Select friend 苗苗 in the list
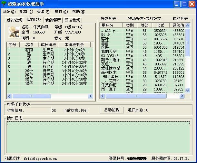 click(x=143, y=43)
